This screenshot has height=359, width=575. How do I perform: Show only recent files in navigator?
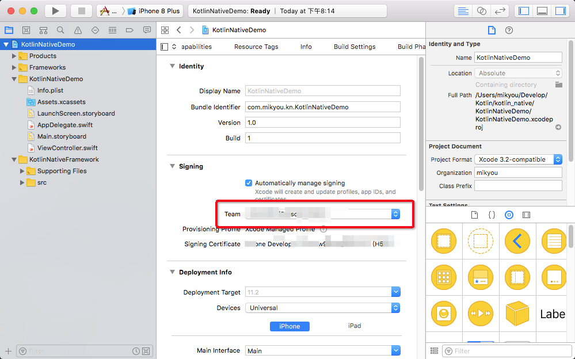pyautogui.click(x=136, y=351)
